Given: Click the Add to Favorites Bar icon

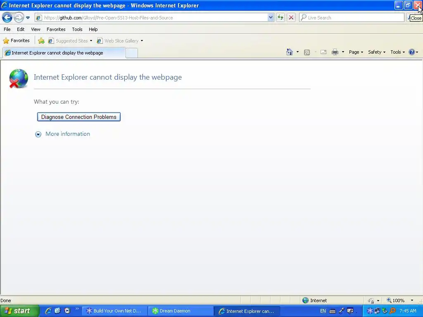Looking at the screenshot, I should coord(41,41).
